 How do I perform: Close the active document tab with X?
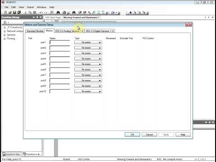(x=212, y=18)
